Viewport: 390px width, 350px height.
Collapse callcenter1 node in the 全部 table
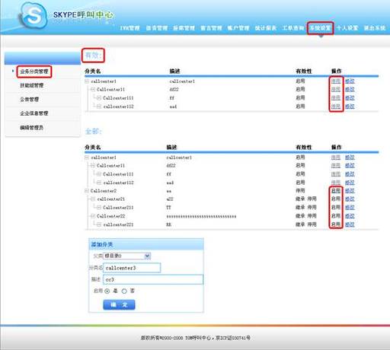point(87,157)
